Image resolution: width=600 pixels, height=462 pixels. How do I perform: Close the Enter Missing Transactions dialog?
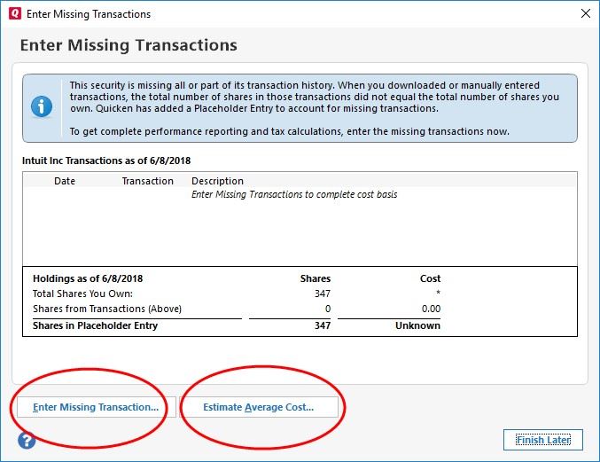585,14
